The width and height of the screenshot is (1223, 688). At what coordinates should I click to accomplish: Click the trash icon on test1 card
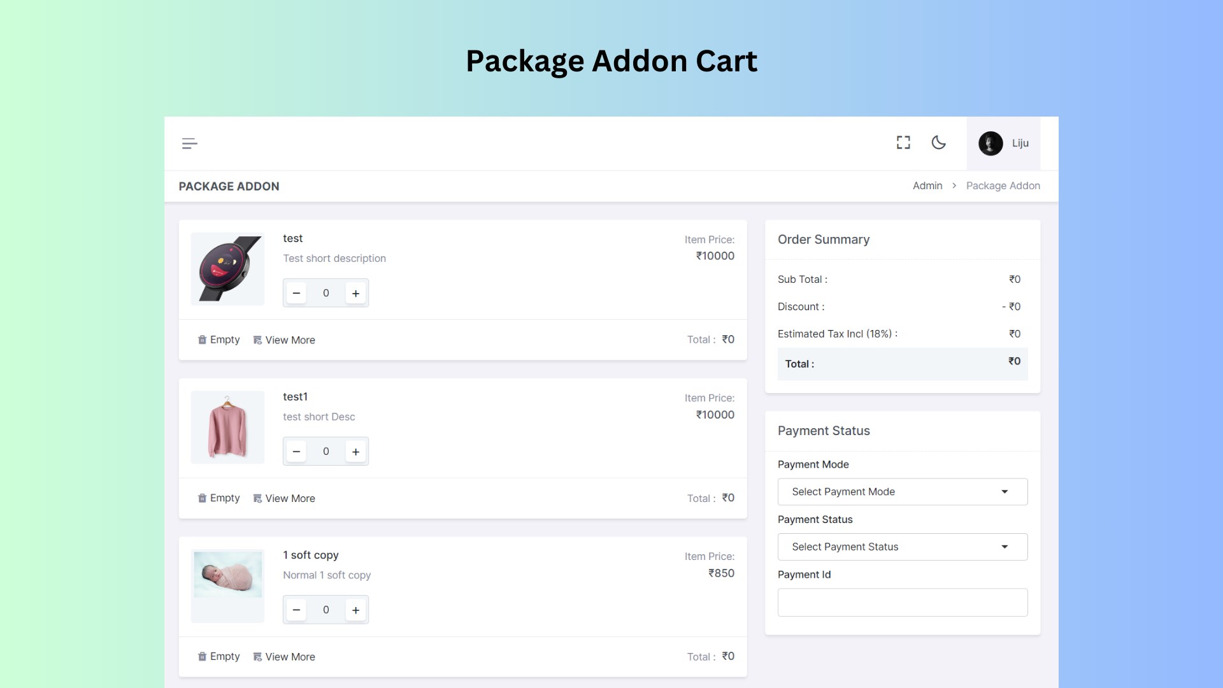(201, 498)
